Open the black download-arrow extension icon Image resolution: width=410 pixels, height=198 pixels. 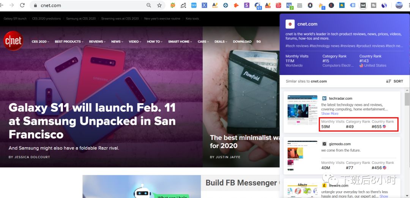[310, 5]
